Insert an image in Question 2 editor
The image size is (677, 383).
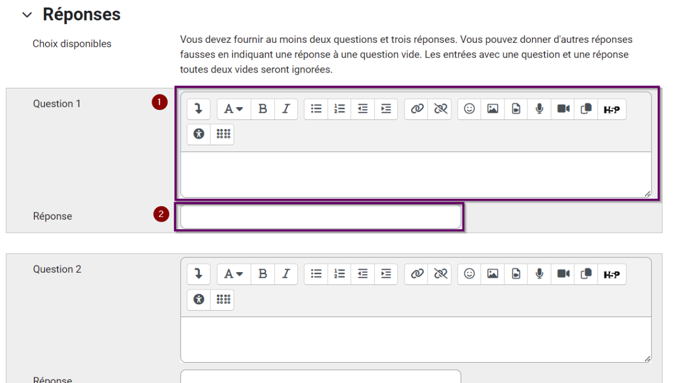[493, 274]
